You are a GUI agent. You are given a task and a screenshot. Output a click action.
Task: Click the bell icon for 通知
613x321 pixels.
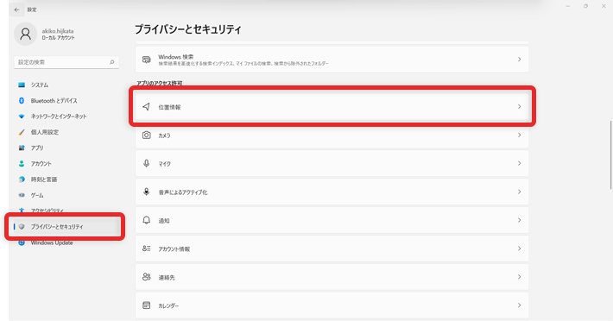146,220
